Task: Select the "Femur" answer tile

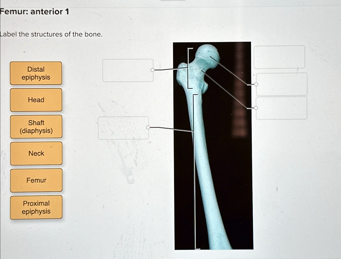Action: point(36,180)
